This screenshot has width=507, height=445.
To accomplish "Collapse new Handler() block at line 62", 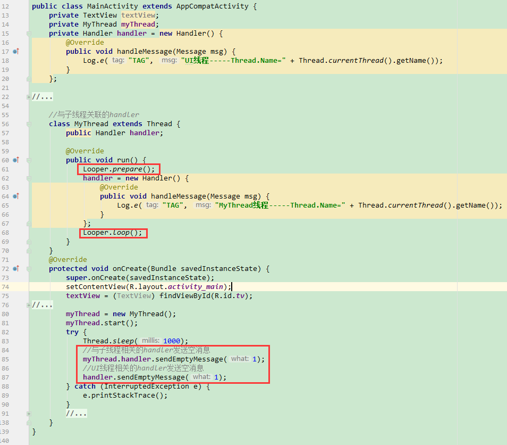I will point(29,178).
